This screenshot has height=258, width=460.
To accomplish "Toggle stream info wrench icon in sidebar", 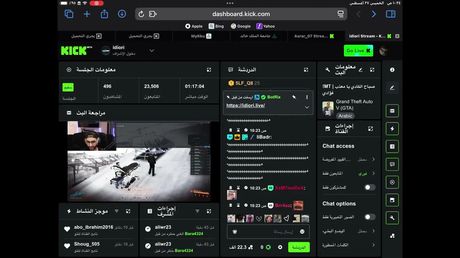I will click(x=392, y=218).
